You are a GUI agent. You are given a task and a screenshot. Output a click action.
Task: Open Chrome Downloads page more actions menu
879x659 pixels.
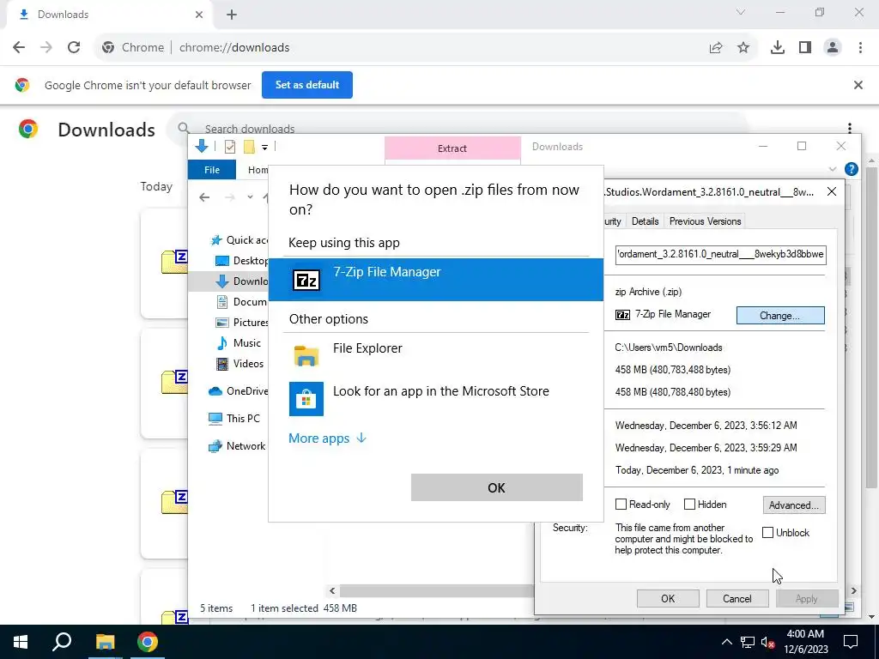(850, 129)
